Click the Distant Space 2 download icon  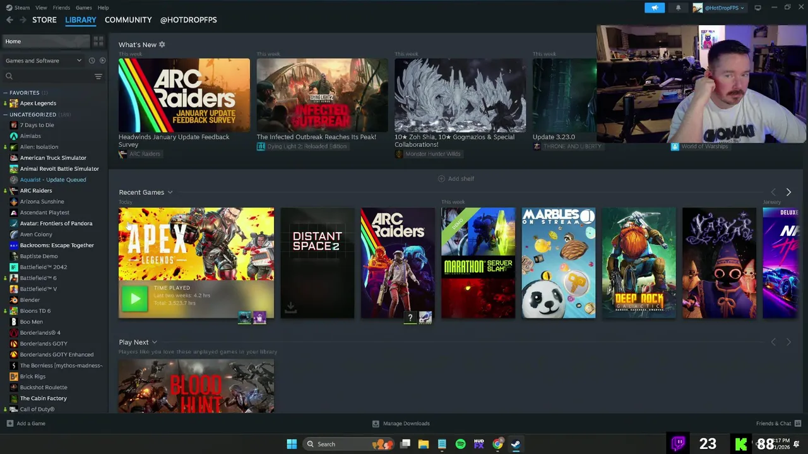pyautogui.click(x=290, y=308)
